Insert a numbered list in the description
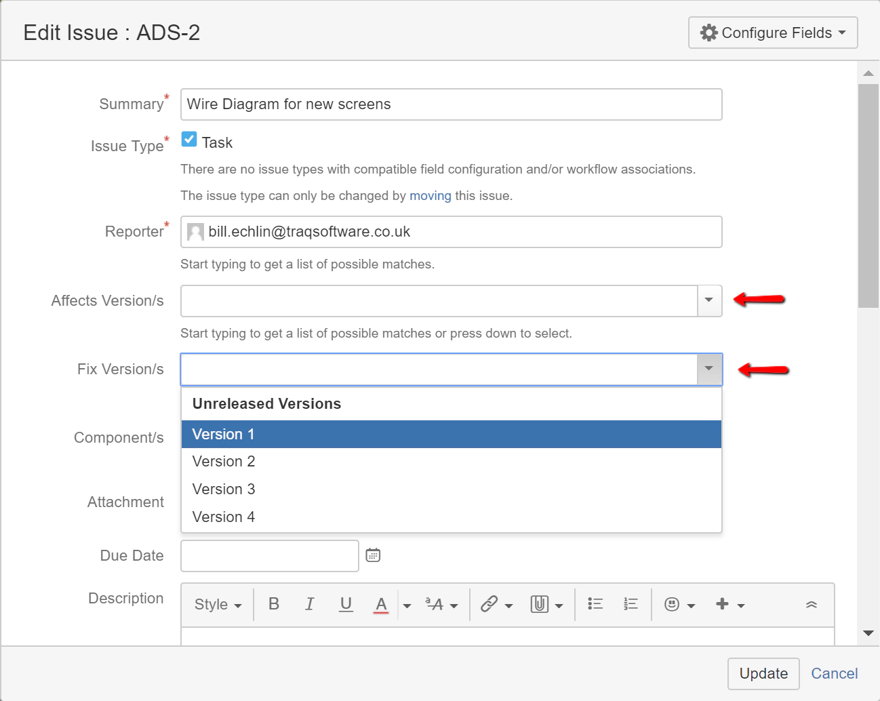This screenshot has height=701, width=880. click(x=630, y=604)
